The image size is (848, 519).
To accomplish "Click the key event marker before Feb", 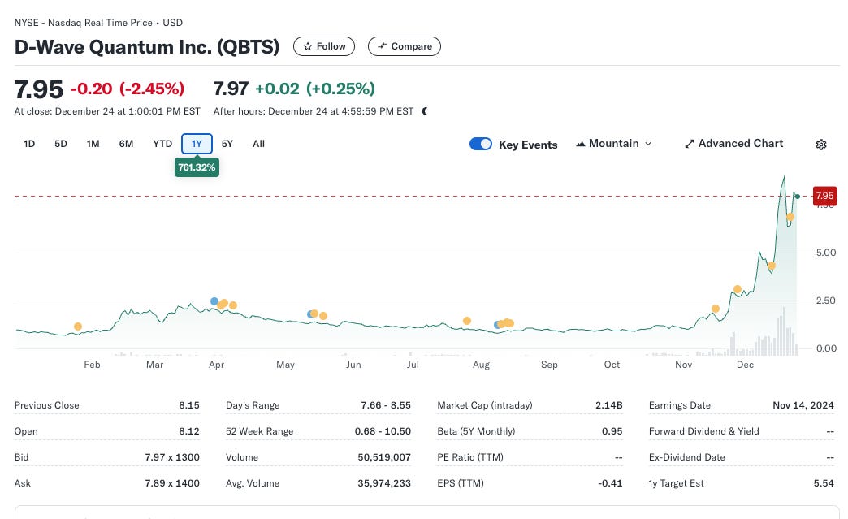I will tap(78, 327).
